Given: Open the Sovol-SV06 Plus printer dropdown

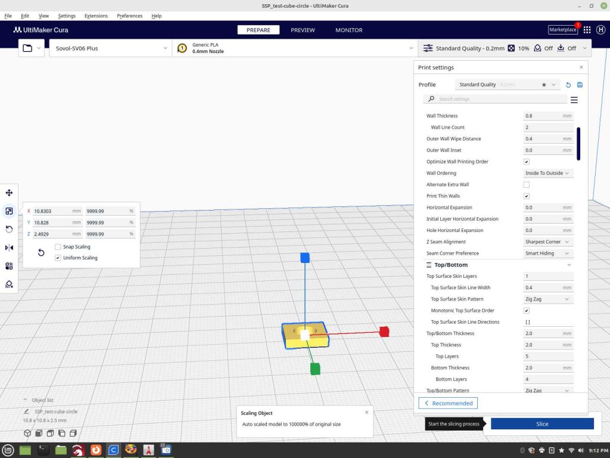Looking at the screenshot, I should click(x=111, y=48).
